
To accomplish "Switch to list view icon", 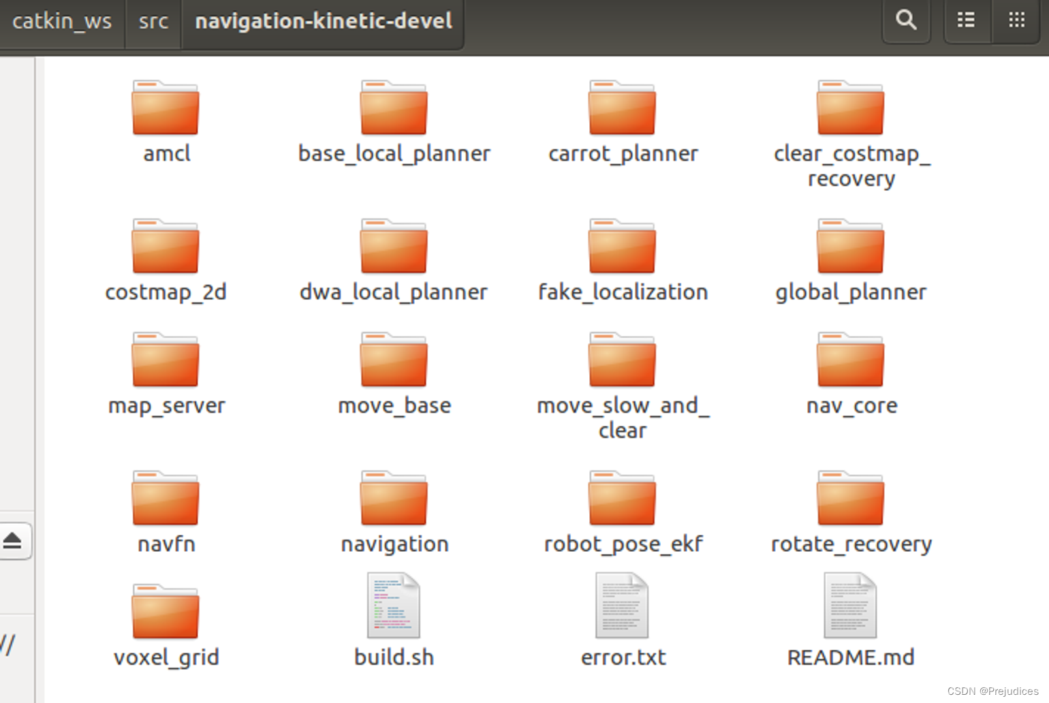I will coord(965,20).
